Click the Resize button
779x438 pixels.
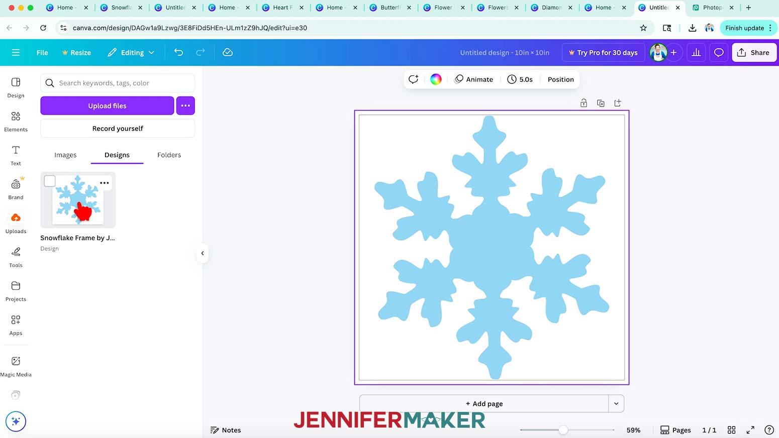coord(76,52)
